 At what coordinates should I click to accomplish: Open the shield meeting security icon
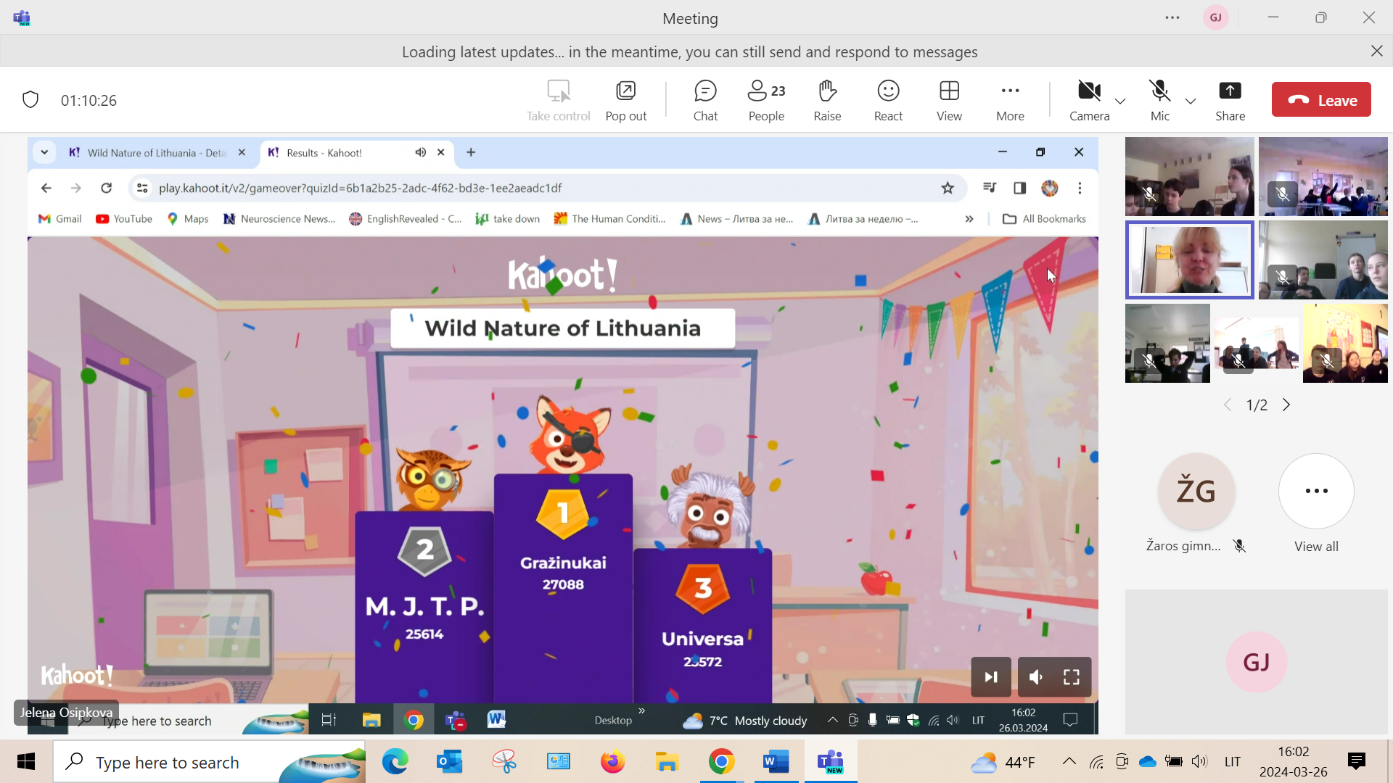[30, 99]
